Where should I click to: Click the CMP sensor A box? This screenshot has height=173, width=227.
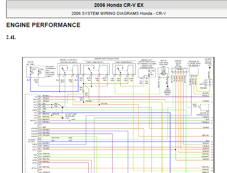coord(194,71)
